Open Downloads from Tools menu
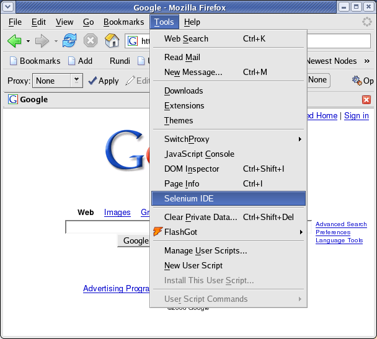 pyautogui.click(x=228, y=91)
